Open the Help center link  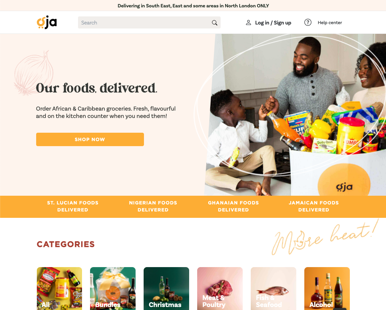(330, 23)
